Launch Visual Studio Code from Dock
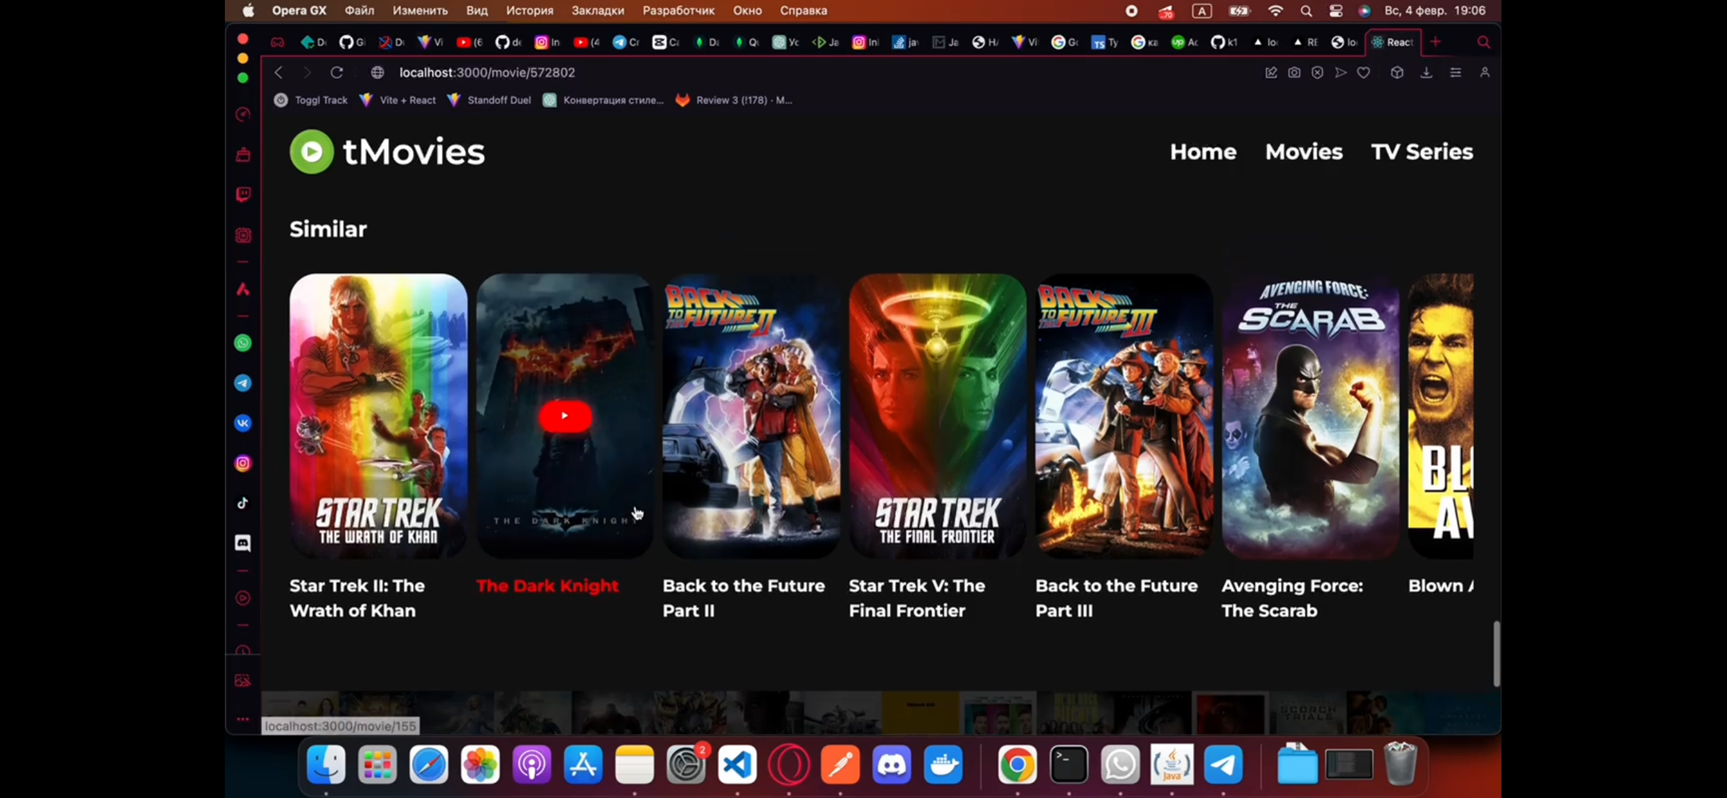The width and height of the screenshot is (1727, 798). coord(737,764)
